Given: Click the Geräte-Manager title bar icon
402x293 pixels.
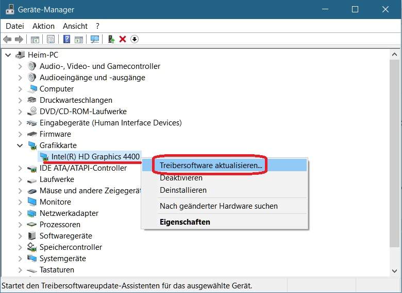Looking at the screenshot, I should point(10,9).
